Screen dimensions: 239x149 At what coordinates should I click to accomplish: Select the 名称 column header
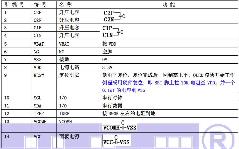pyautogui.click(x=66, y=5)
